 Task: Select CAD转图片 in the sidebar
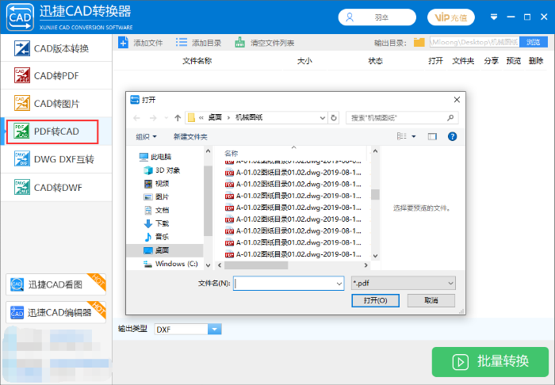tap(56, 104)
